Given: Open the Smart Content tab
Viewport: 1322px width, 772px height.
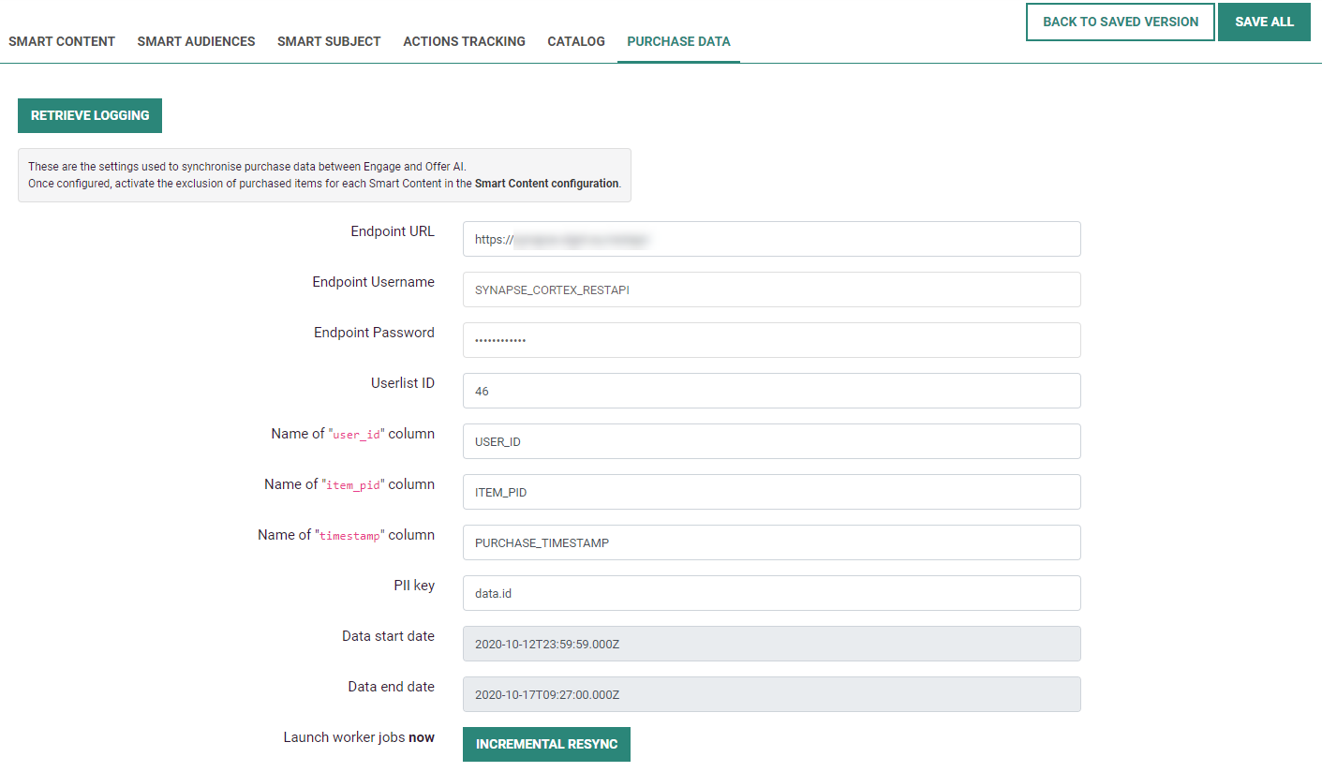Looking at the screenshot, I should pos(62,41).
